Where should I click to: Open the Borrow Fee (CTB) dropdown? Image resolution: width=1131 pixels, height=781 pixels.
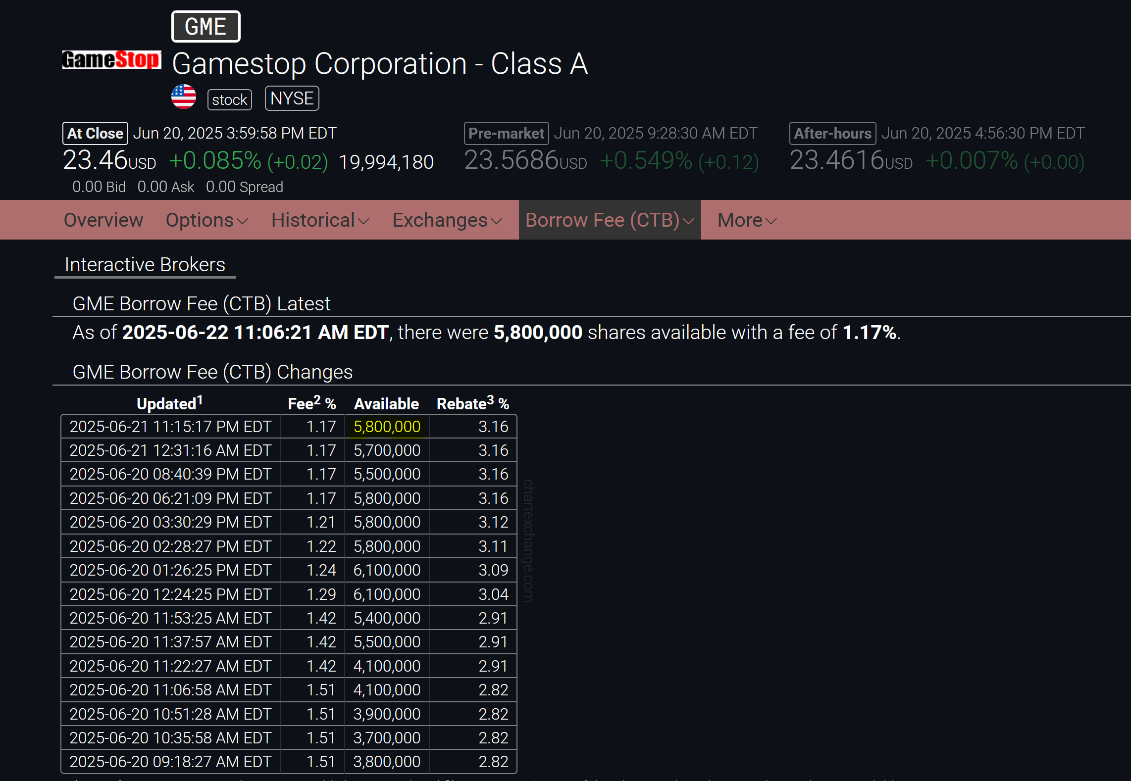(610, 220)
